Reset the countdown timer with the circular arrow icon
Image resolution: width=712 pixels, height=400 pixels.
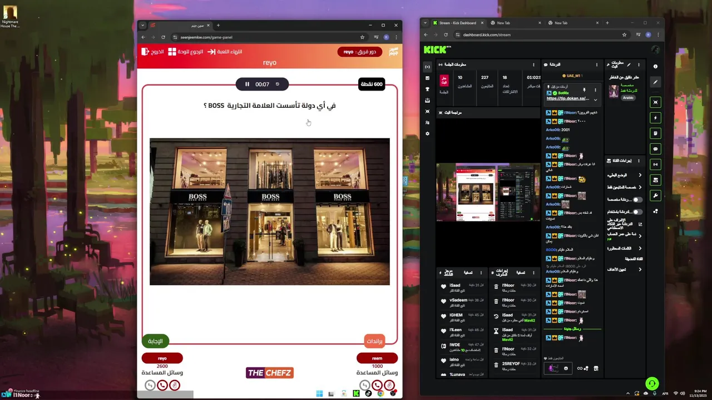click(278, 84)
